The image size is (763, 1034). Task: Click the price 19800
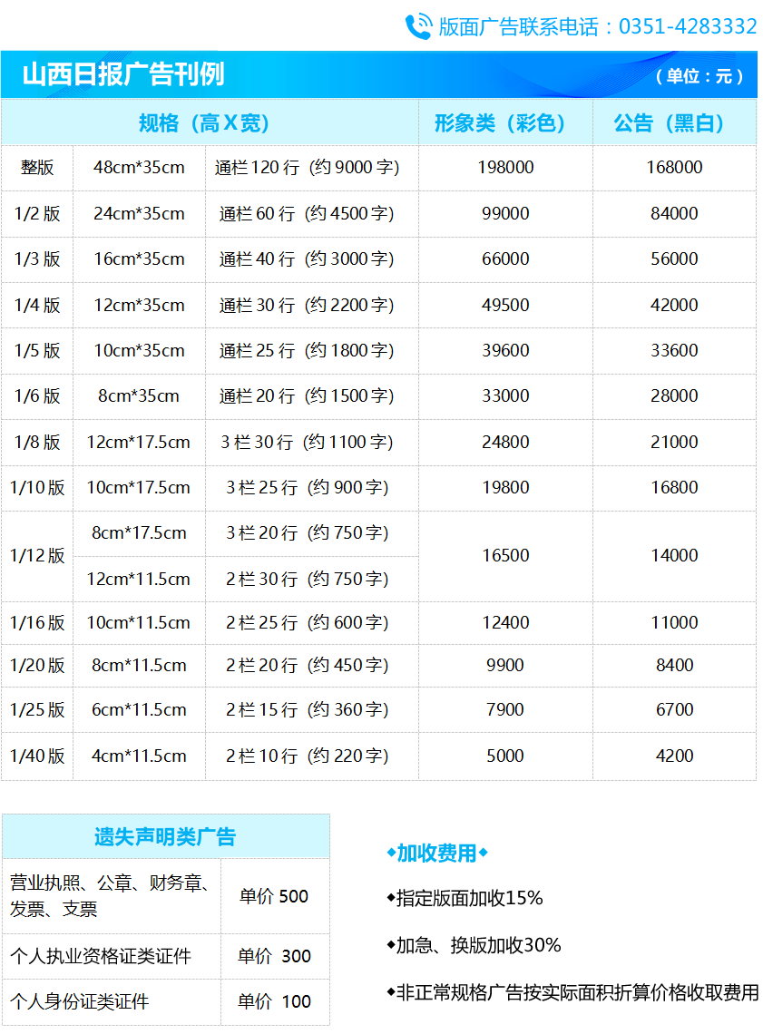506,488
